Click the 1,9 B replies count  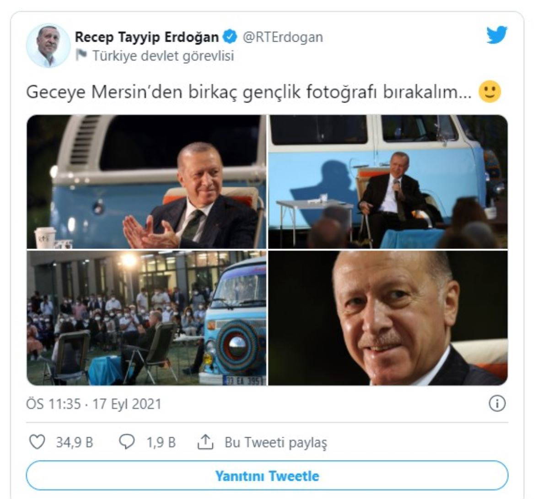161,442
